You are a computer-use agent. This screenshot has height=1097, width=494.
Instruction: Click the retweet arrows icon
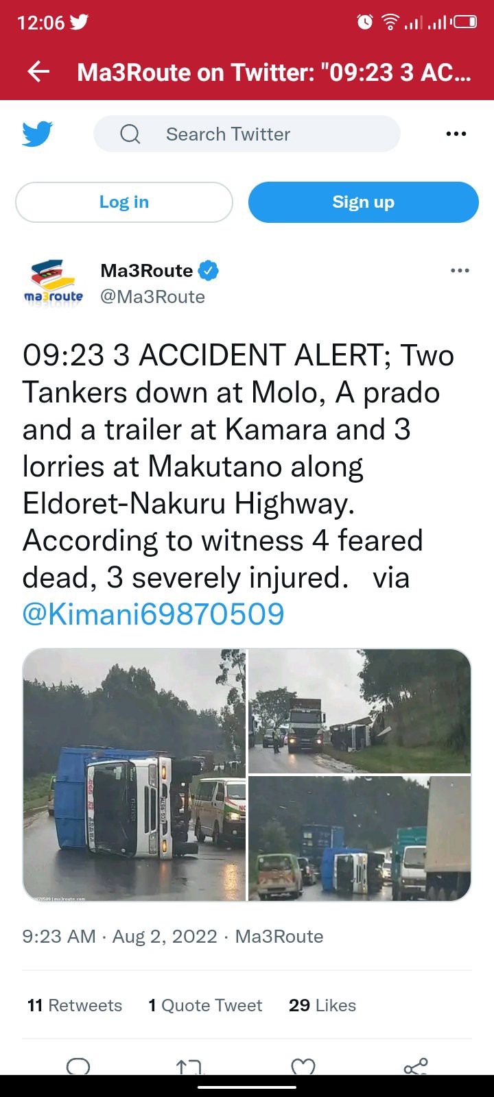click(189, 1067)
